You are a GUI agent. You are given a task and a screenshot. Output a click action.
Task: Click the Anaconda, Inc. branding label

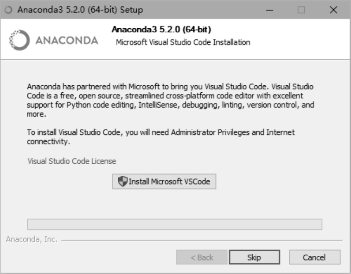point(31,241)
